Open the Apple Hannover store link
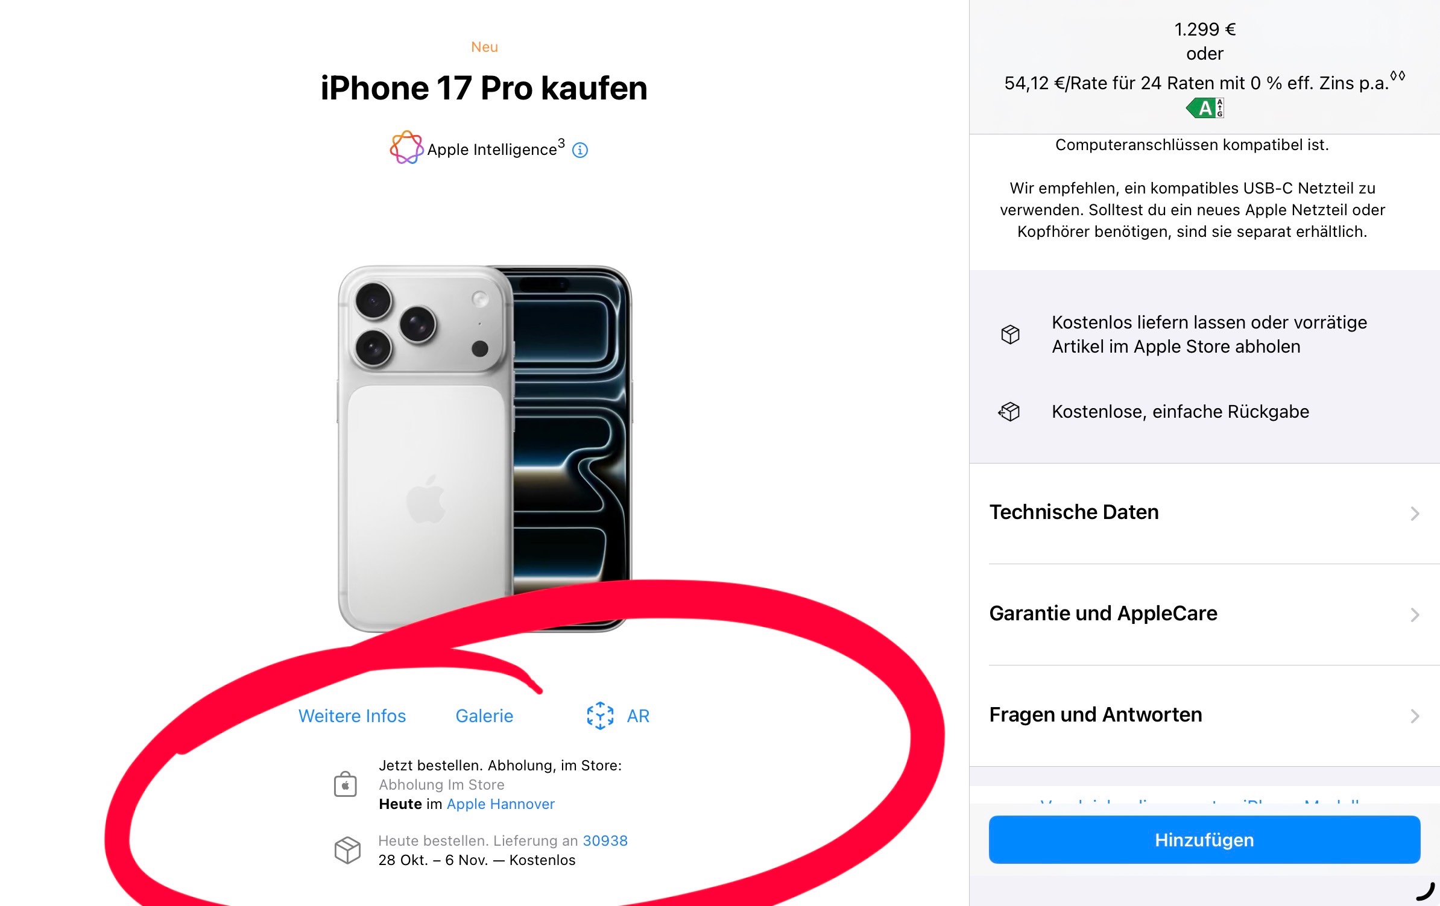 pos(501,804)
